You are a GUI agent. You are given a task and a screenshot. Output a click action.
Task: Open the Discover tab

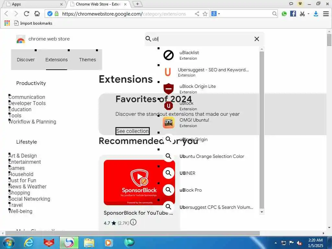[x=26, y=60]
